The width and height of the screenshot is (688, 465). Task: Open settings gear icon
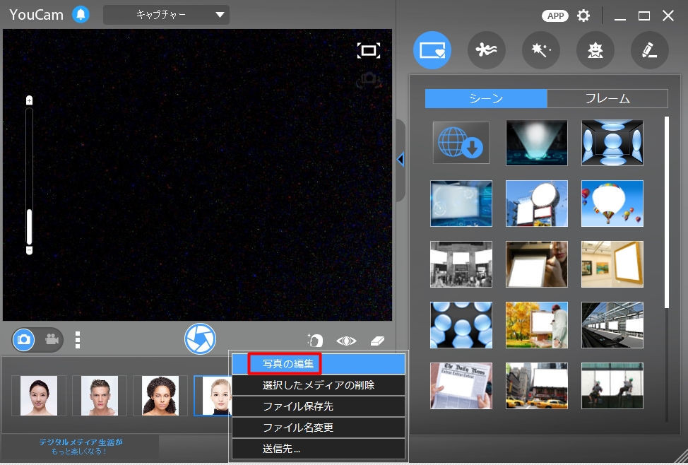point(583,16)
